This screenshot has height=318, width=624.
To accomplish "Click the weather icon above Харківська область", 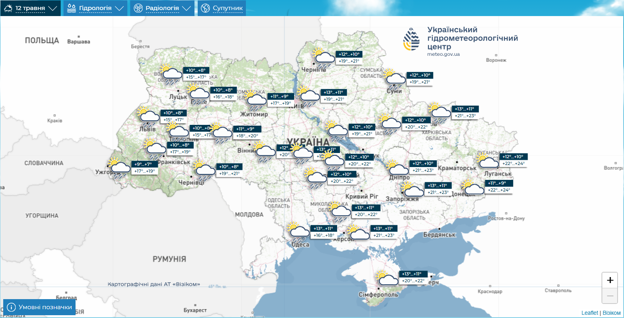I will (x=439, y=112).
